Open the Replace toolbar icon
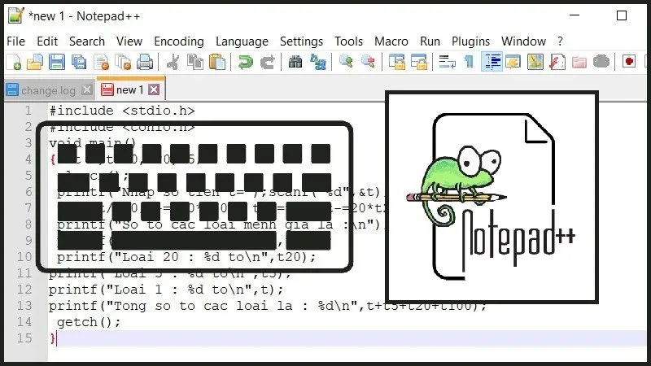 [x=318, y=63]
